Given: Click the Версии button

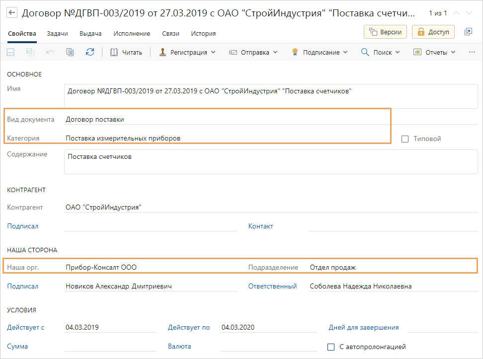Looking at the screenshot, I should pyautogui.click(x=386, y=32).
